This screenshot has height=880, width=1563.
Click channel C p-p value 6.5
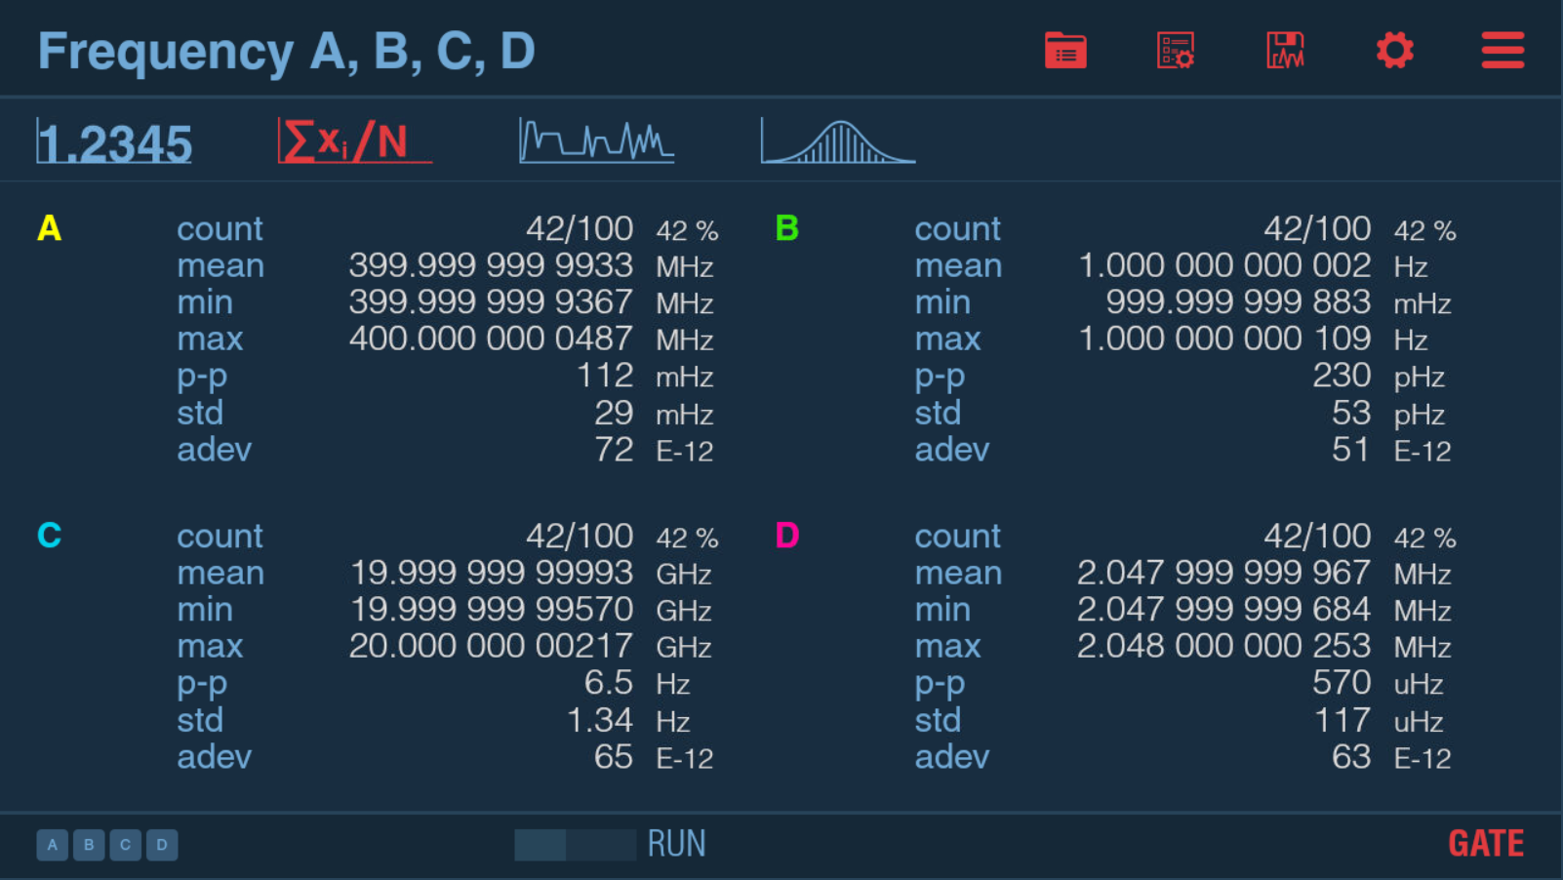(x=609, y=683)
